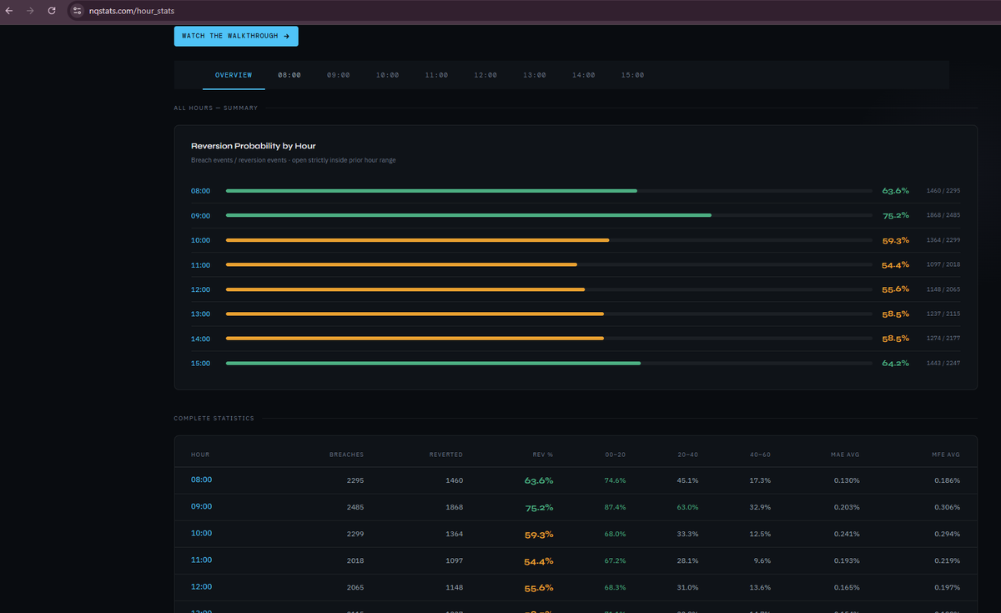Reload the page with refresh icon
The height and width of the screenshot is (613, 1001).
coord(52,11)
